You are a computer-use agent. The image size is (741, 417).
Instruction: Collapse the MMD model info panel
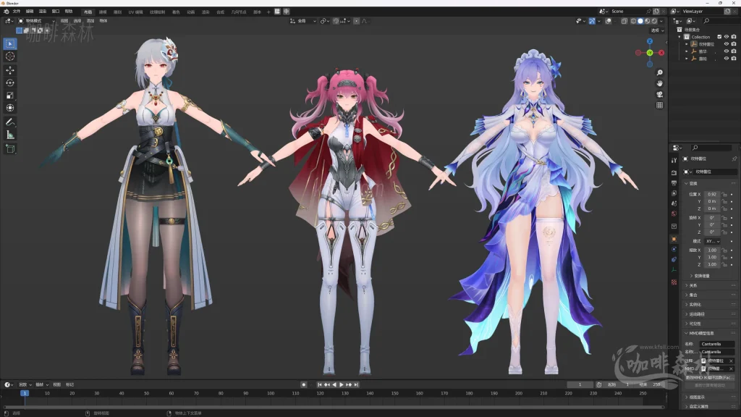point(686,333)
